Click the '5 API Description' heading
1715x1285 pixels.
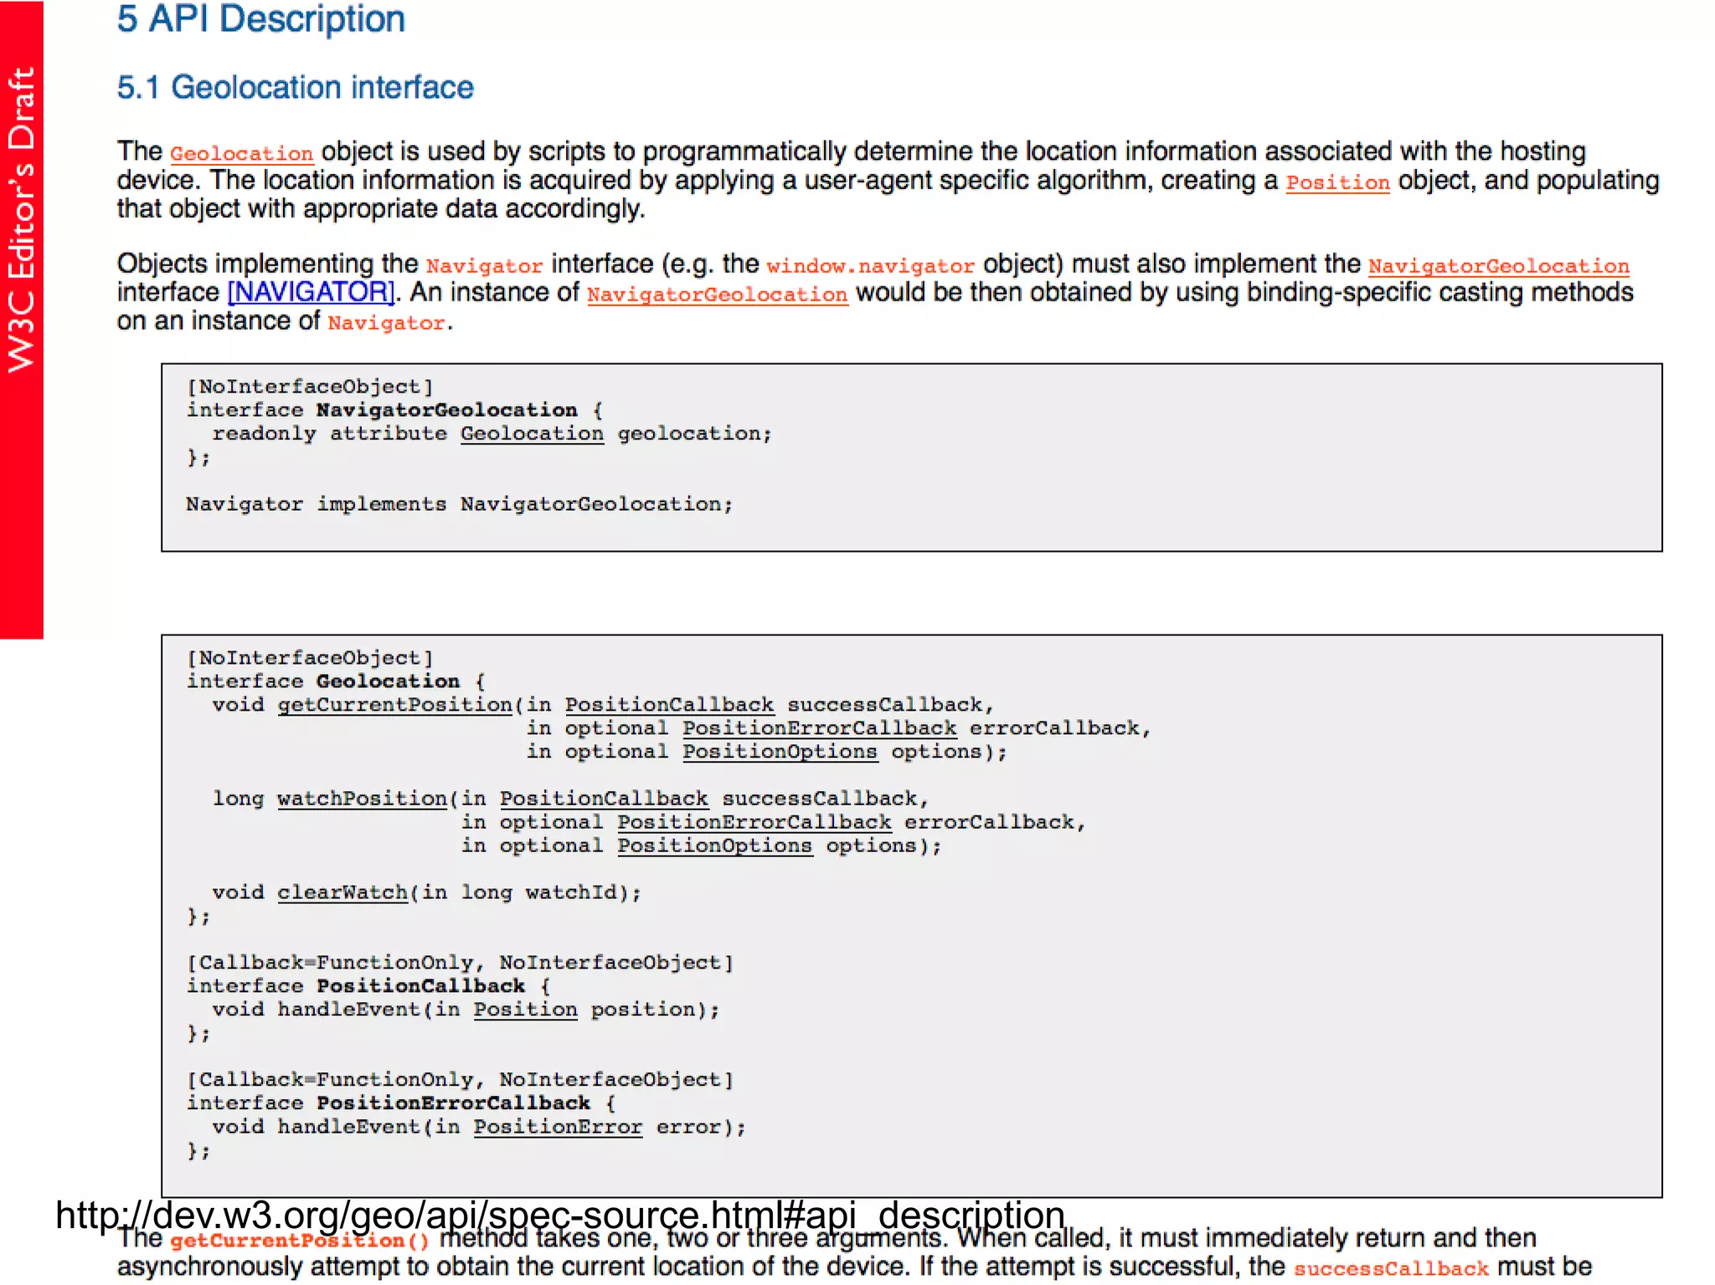tap(260, 18)
